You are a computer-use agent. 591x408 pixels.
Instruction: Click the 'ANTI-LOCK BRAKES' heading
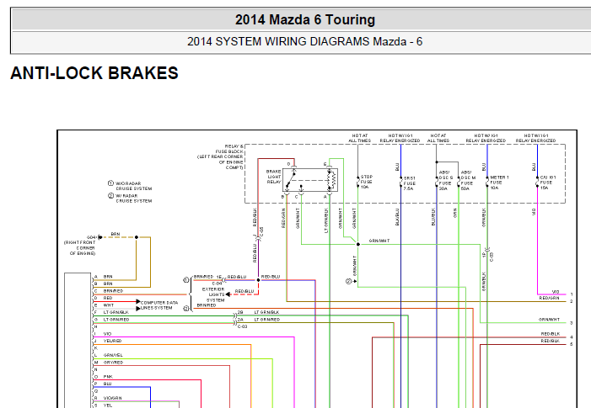[94, 73]
